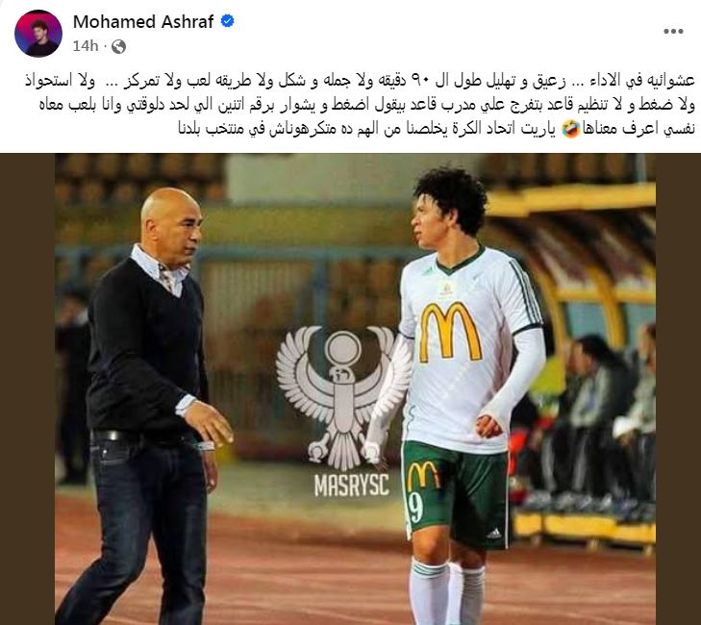Click the dark left margin beside photo
Viewport: 701px width, 625px height.
point(27,389)
